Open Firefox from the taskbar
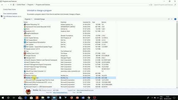The image size is (178, 100). (x=71, y=97)
